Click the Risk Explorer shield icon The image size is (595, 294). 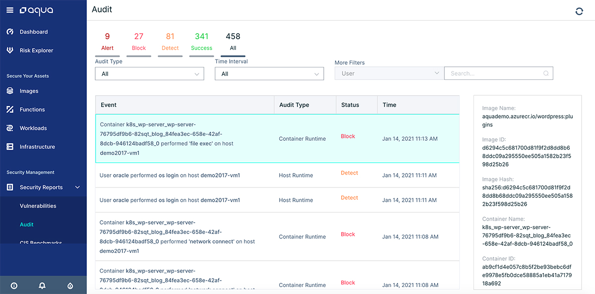coord(10,50)
